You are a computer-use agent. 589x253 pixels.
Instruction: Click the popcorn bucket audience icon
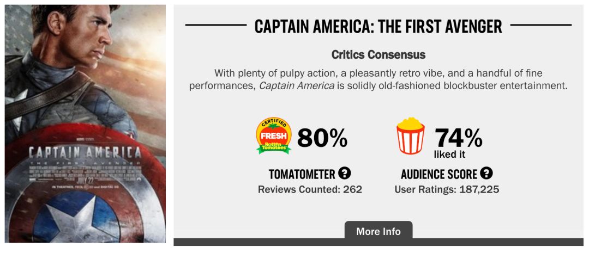[410, 136]
